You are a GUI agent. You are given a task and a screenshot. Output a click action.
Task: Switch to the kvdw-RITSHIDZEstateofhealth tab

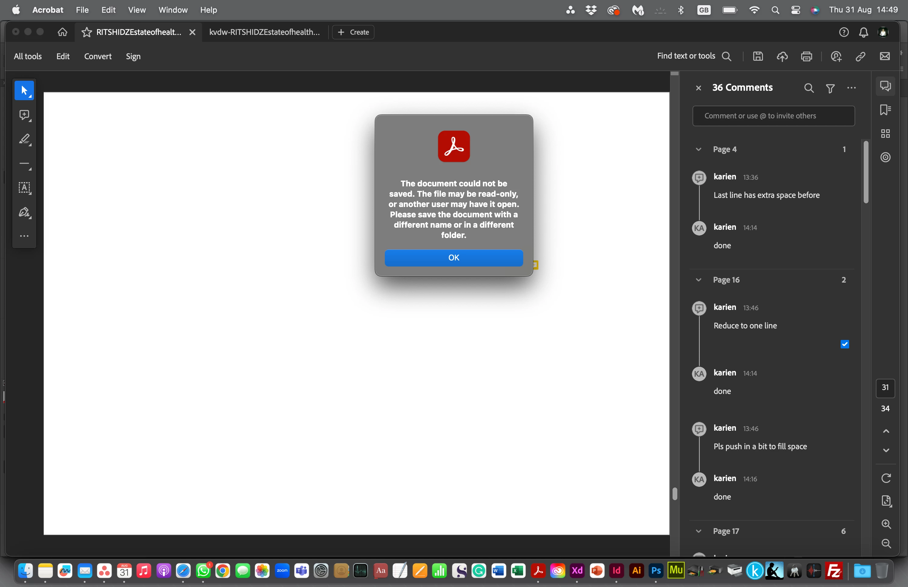[x=264, y=32]
